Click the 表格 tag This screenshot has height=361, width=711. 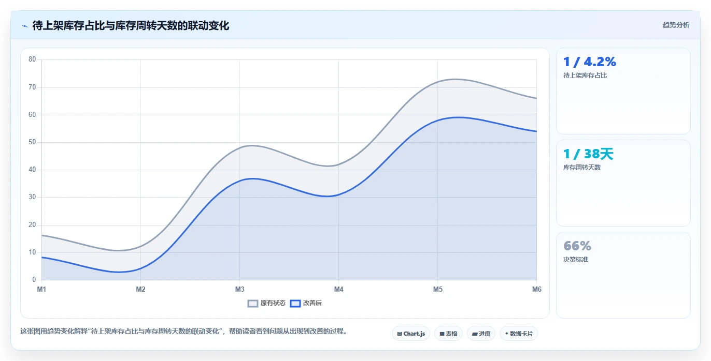tap(448, 334)
